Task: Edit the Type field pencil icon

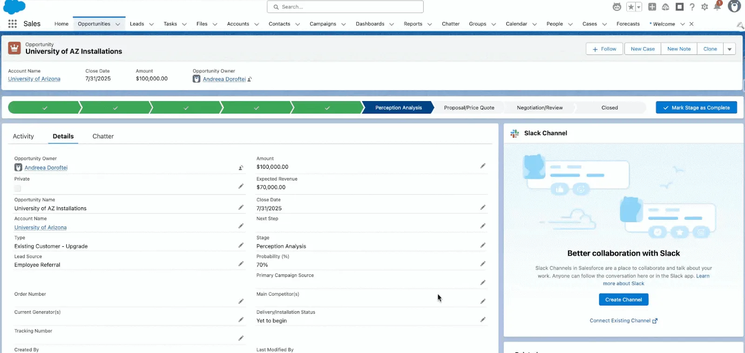Action: coord(241,245)
